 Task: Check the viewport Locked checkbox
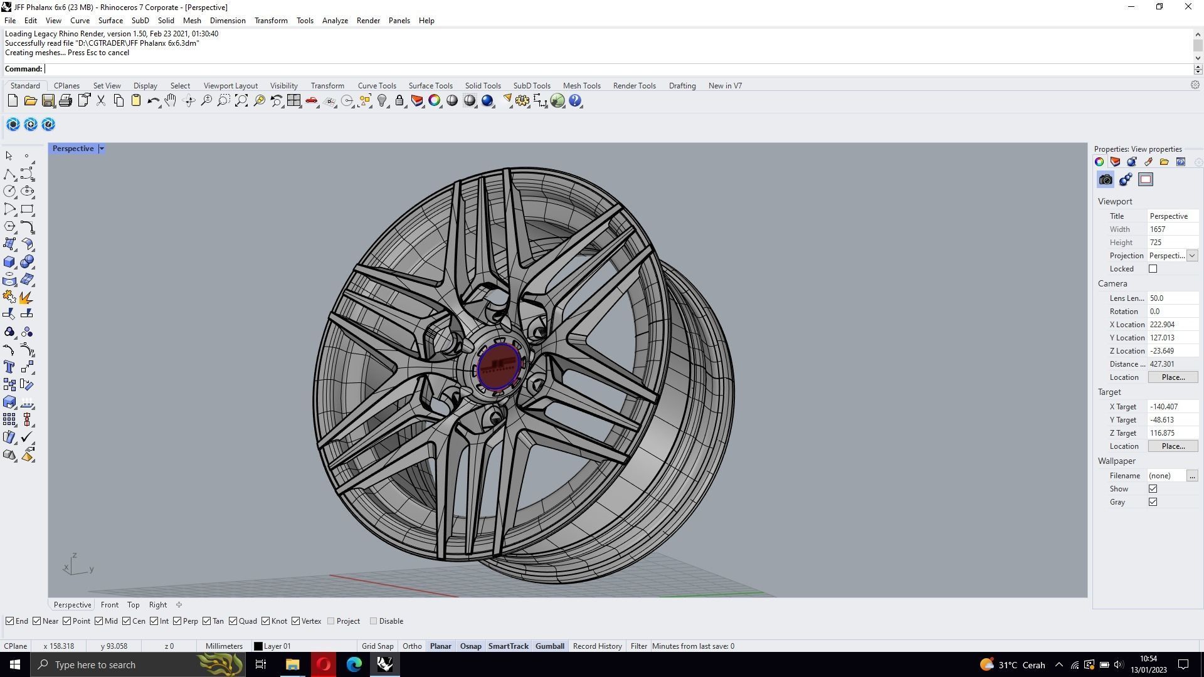pos(1153,269)
